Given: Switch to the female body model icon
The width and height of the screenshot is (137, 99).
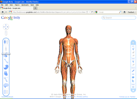Looking at the screenshot, I should pos(5,42).
